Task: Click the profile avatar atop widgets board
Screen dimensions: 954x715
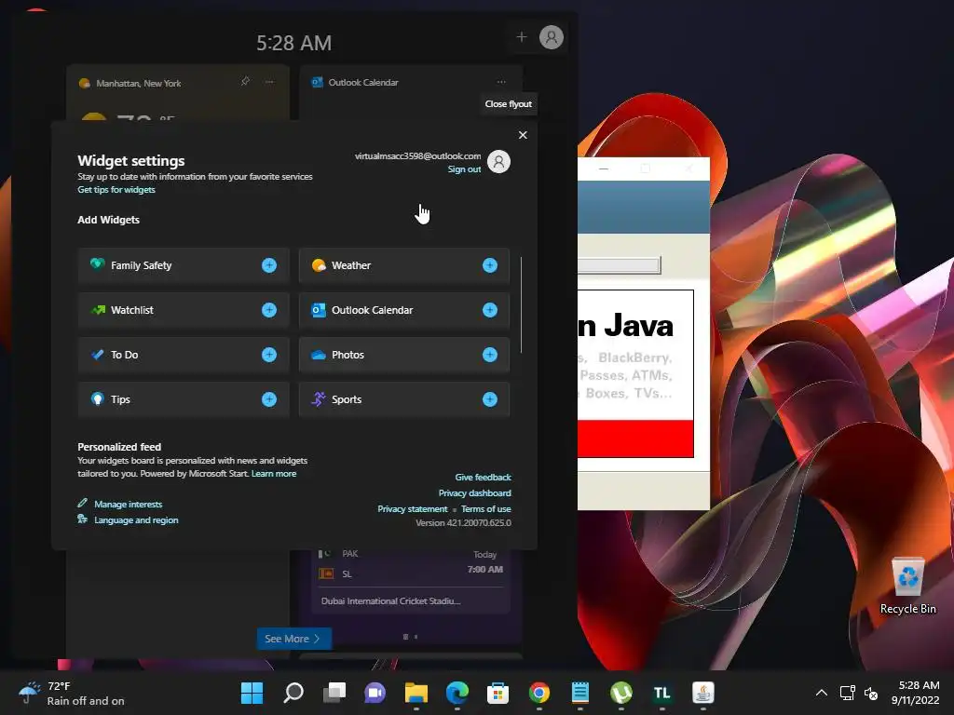Action: [552, 37]
